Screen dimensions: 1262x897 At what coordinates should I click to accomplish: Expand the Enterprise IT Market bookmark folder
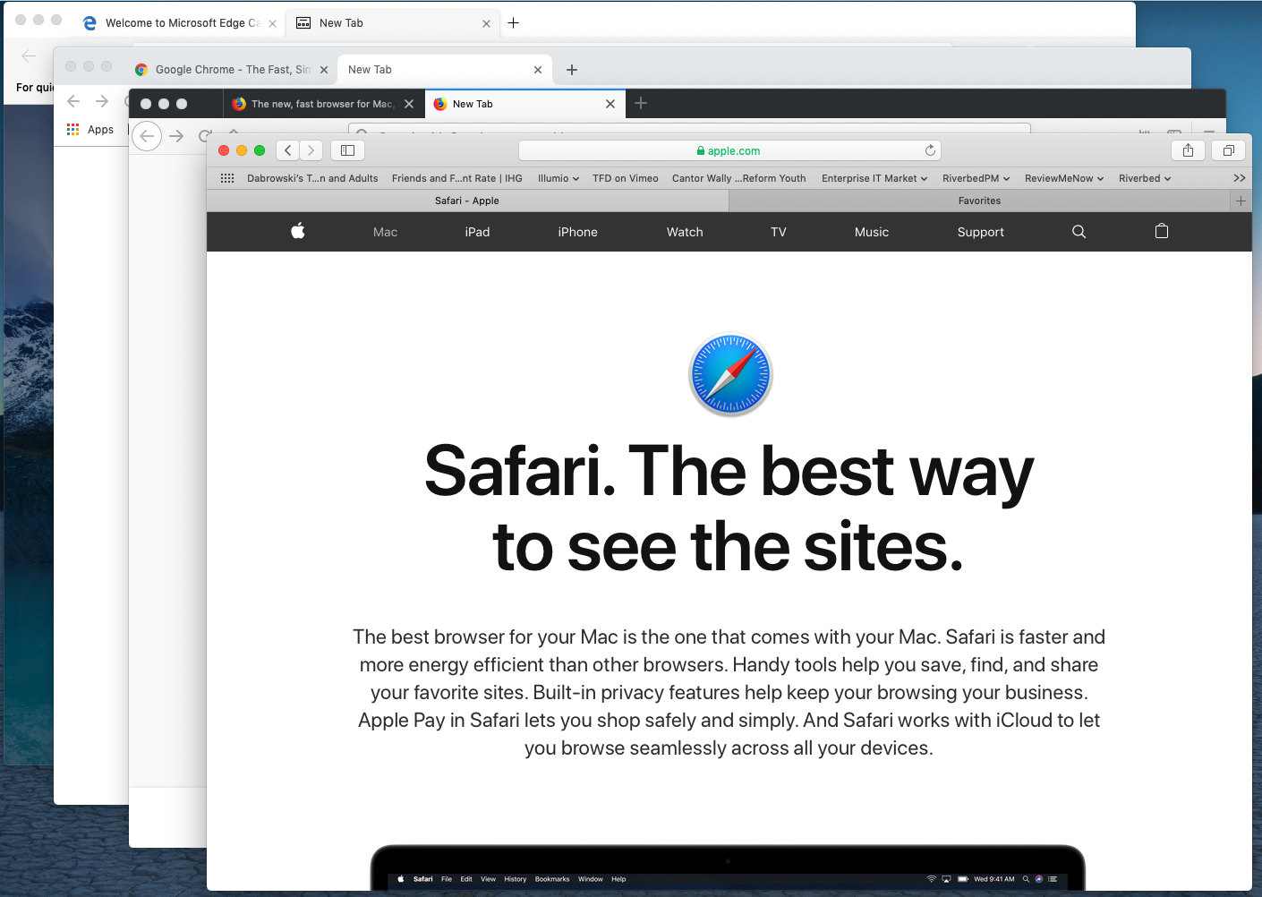click(x=874, y=178)
